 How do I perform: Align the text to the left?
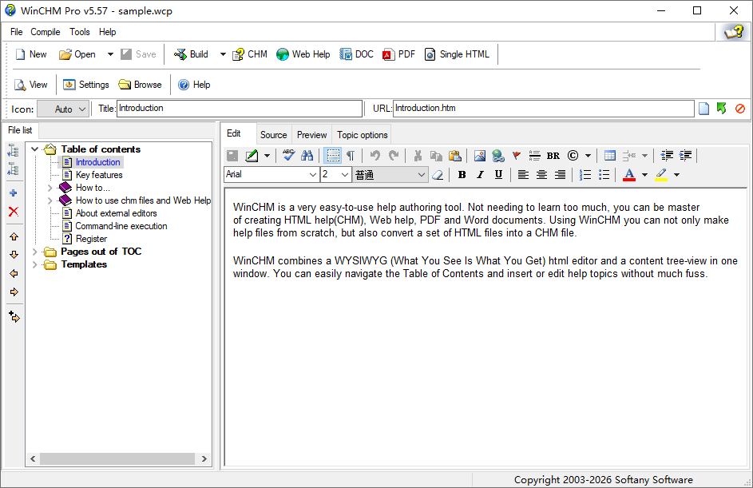[x=523, y=175]
